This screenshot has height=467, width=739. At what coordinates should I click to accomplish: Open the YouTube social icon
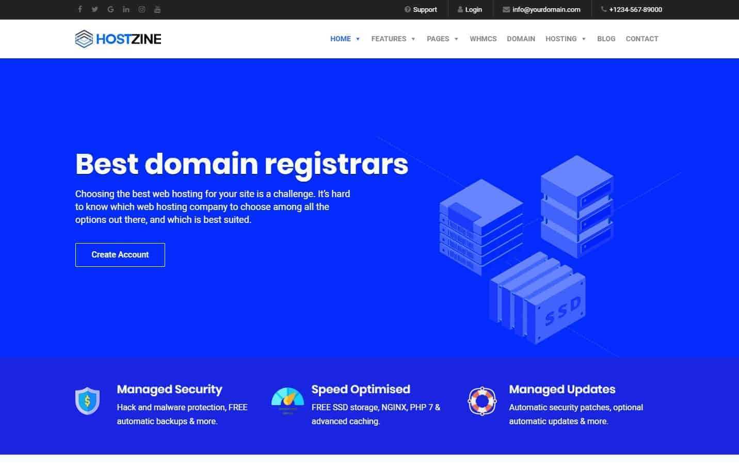pos(157,9)
